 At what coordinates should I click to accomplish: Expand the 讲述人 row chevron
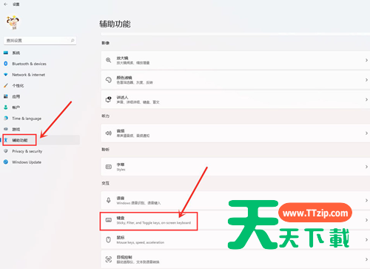[366, 99]
